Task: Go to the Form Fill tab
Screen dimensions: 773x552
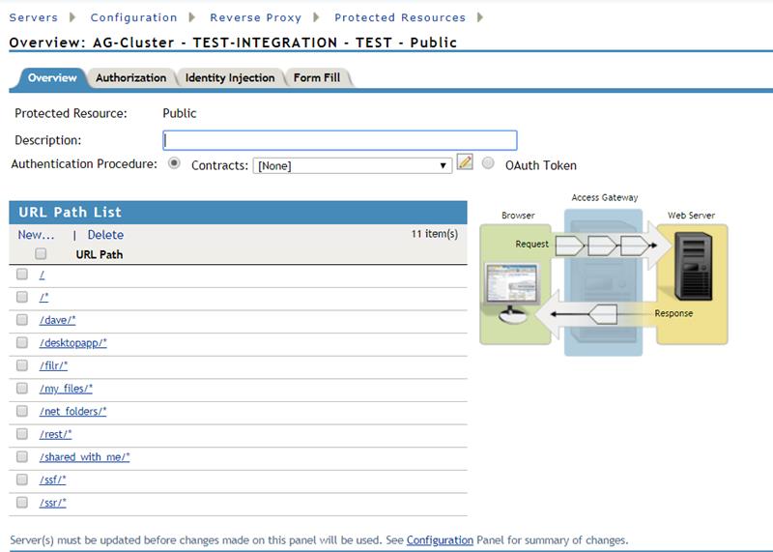Action: click(x=317, y=78)
